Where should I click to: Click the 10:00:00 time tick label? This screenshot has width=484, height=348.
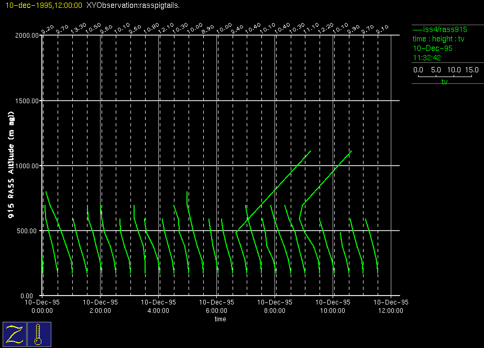click(x=333, y=310)
